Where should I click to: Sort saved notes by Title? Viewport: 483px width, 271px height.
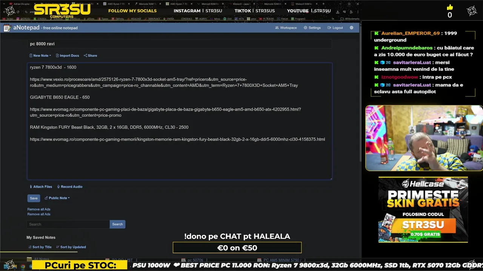(40, 247)
